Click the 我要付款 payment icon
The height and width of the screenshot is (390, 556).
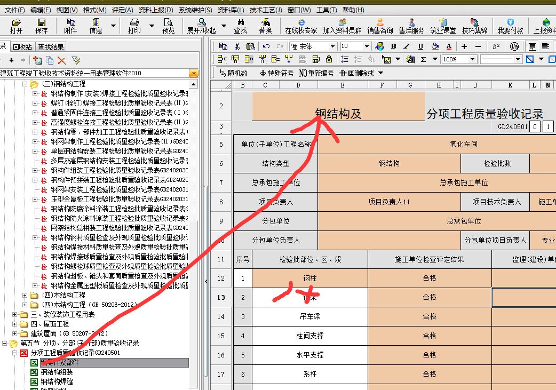(510, 25)
